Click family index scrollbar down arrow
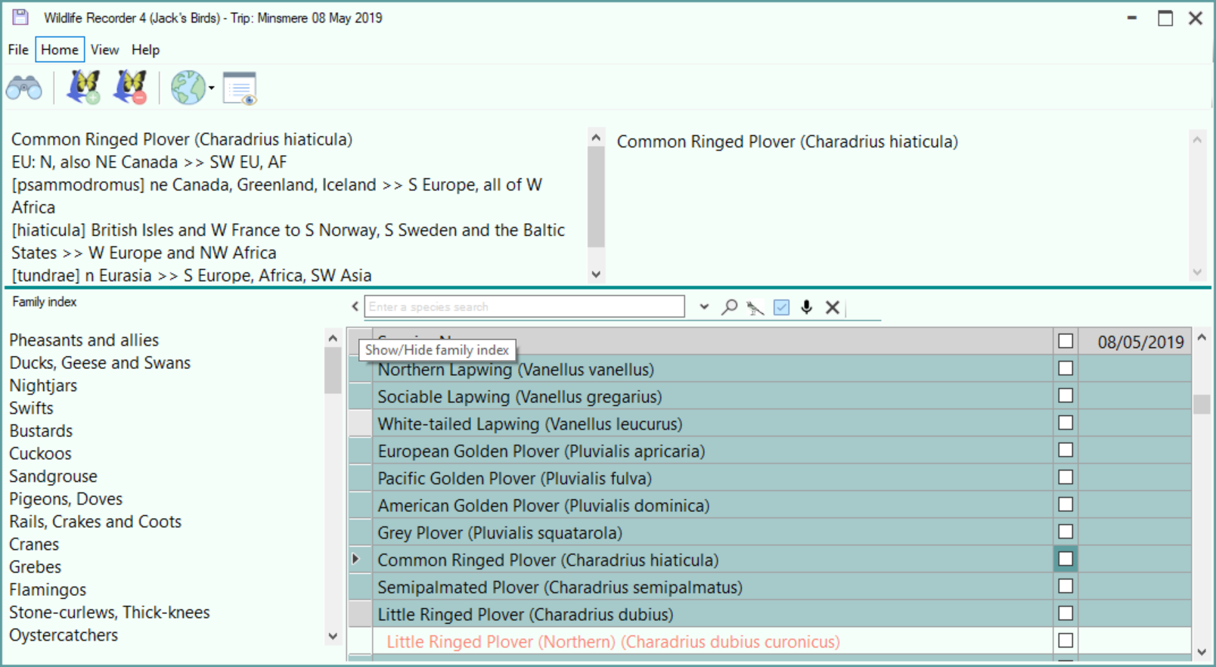Screen dimensions: 1216x667 tap(333, 636)
